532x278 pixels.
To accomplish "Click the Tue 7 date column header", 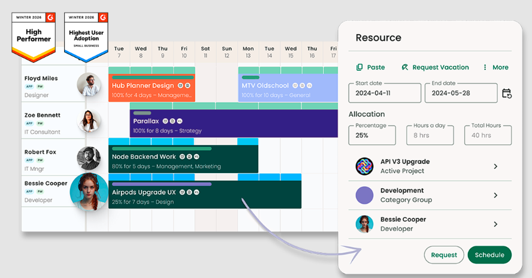I will [x=119, y=52].
